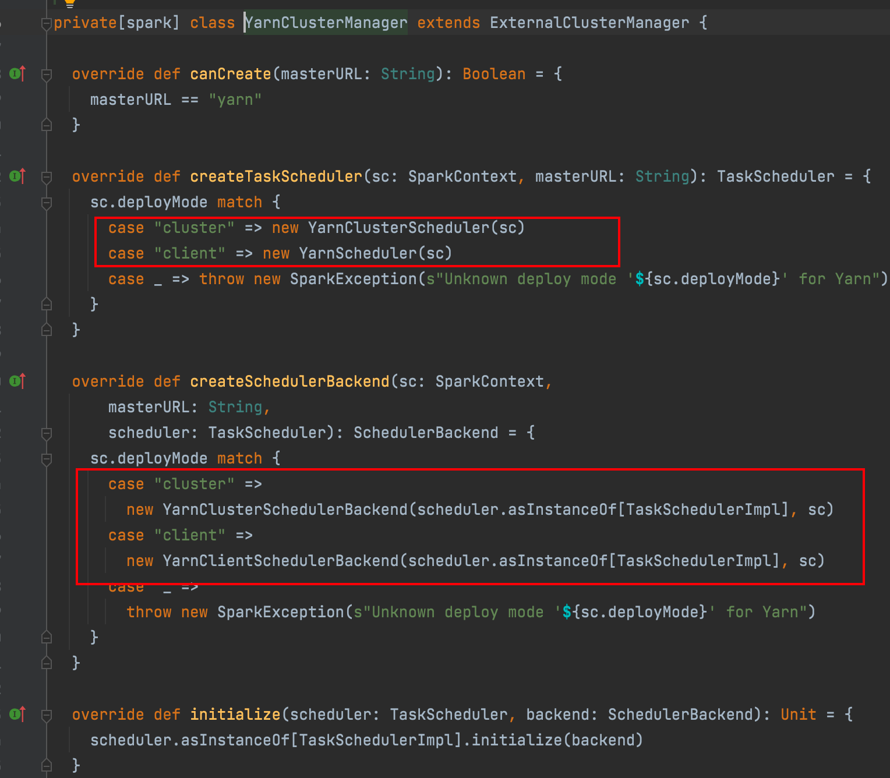Click override gutter icon beside canCreate method

tap(17, 74)
